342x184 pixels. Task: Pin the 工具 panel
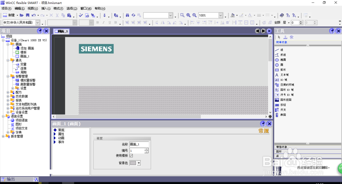coord(332,31)
